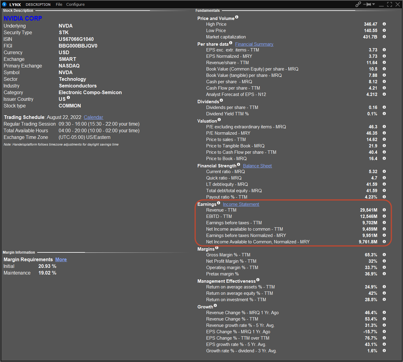The width and height of the screenshot is (403, 362).
Task: Click the Market capitalization value 431.7B
Action: (x=370, y=37)
